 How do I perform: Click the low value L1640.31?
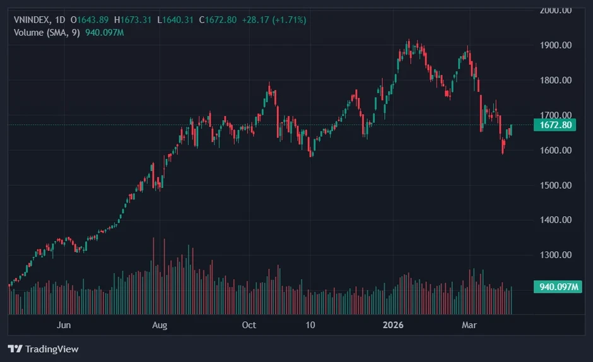[175, 20]
